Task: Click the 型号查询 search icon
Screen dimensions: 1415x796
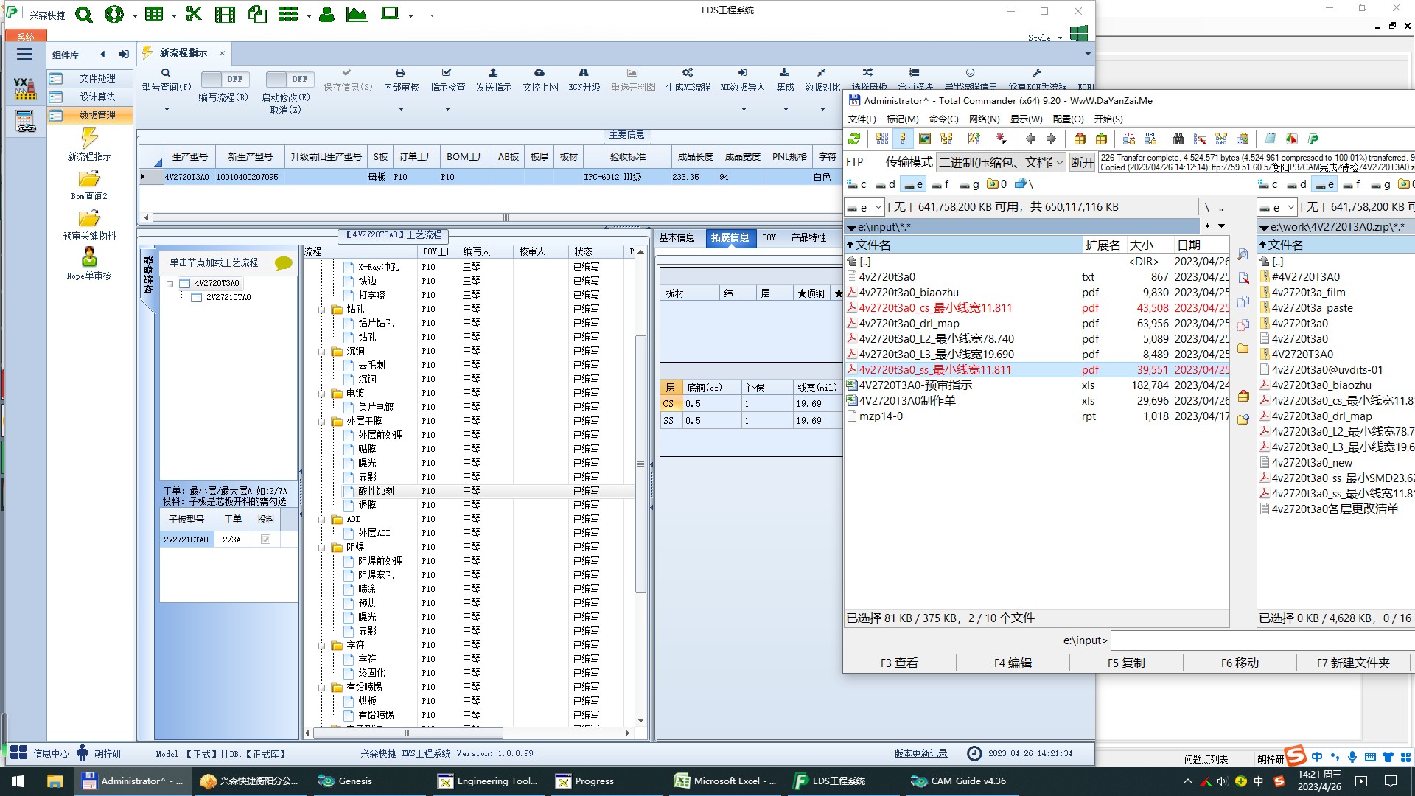Action: 166,73
